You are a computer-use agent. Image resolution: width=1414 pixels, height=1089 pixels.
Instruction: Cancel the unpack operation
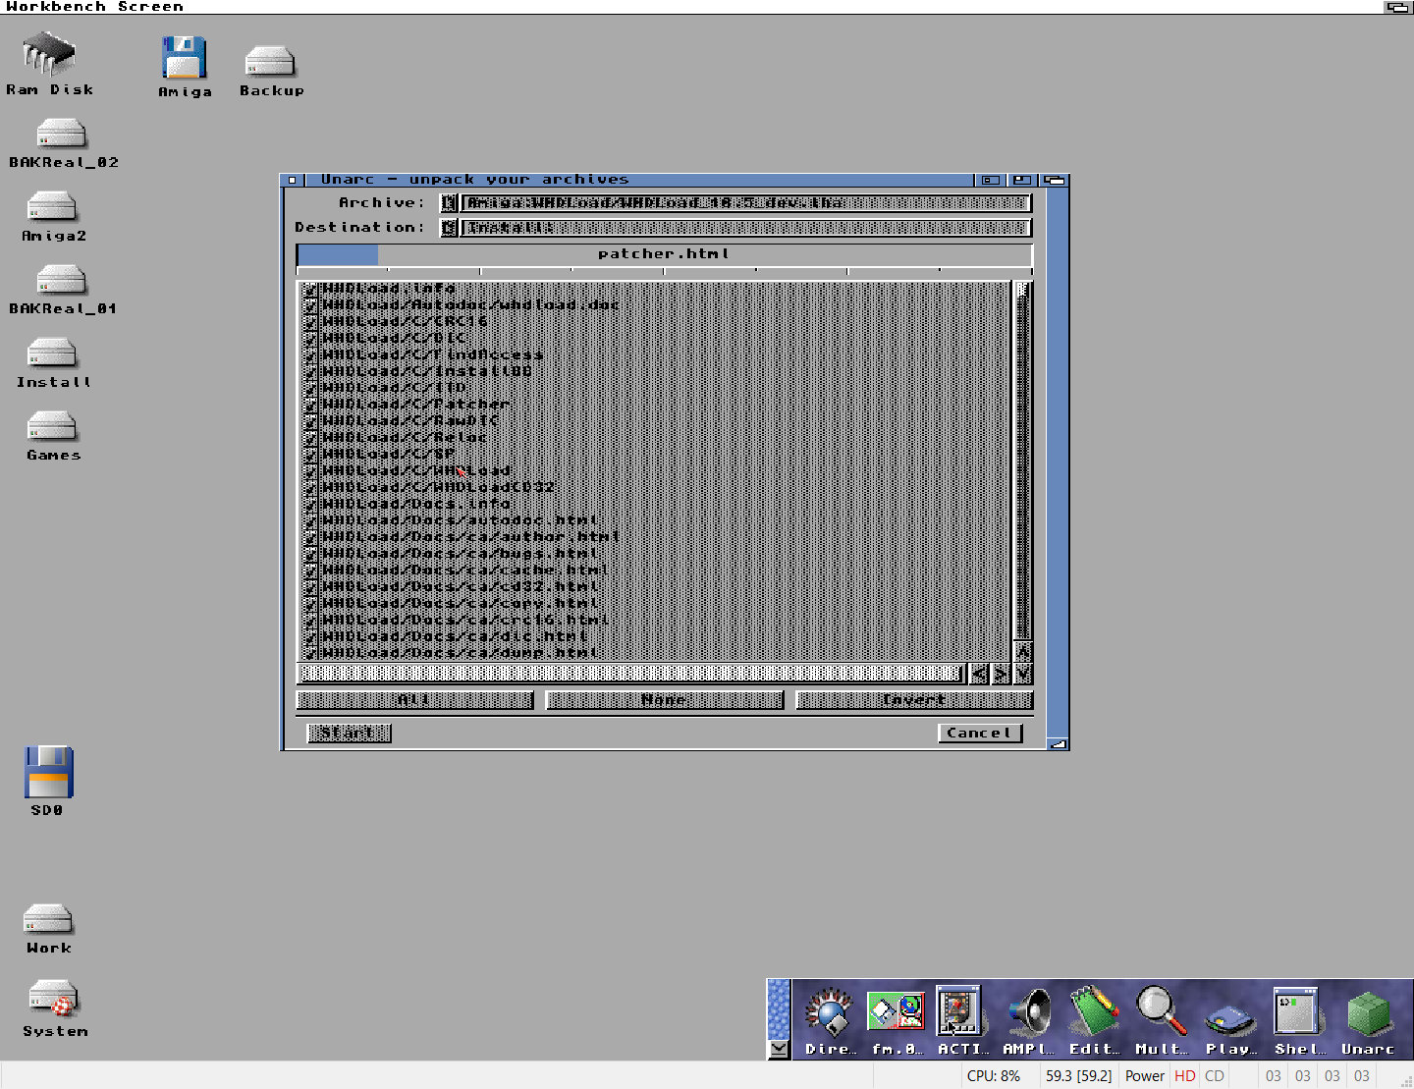pyautogui.click(x=980, y=734)
